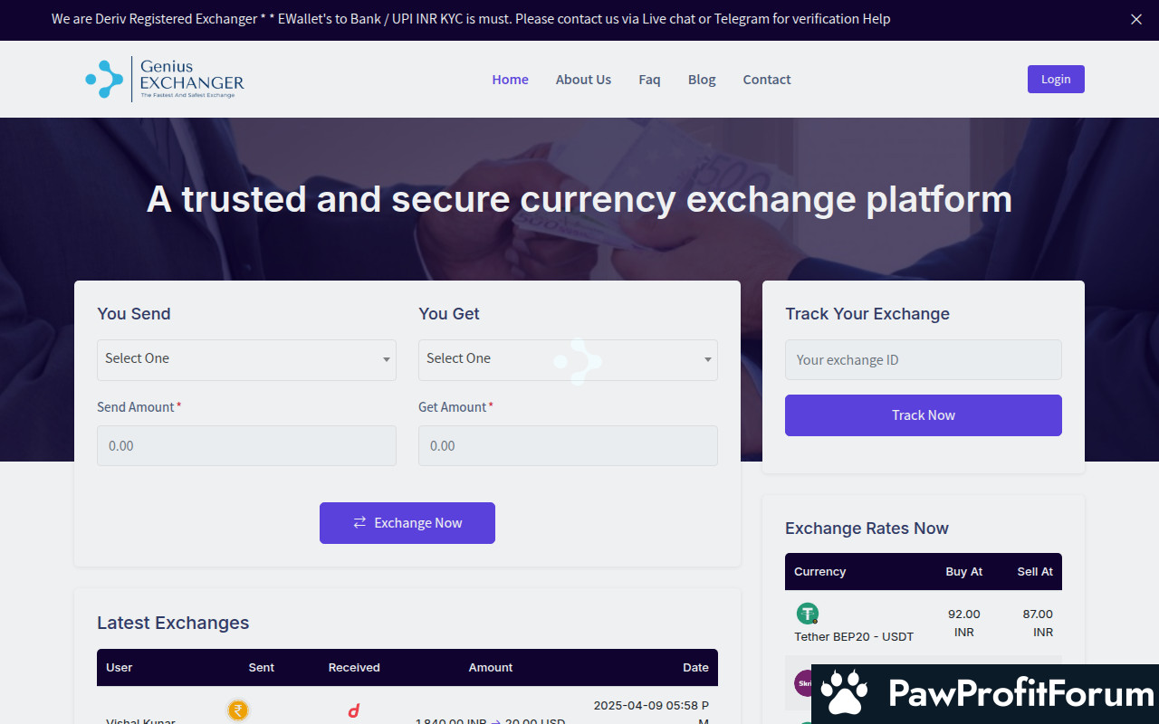Navigate to the Blog page

(x=702, y=80)
